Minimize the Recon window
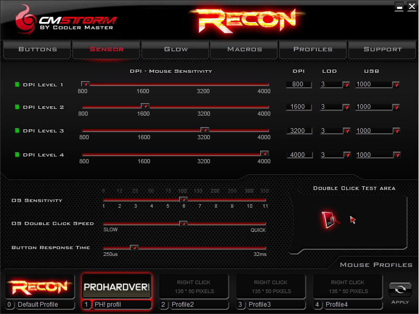419x314 pixels. pos(399,6)
